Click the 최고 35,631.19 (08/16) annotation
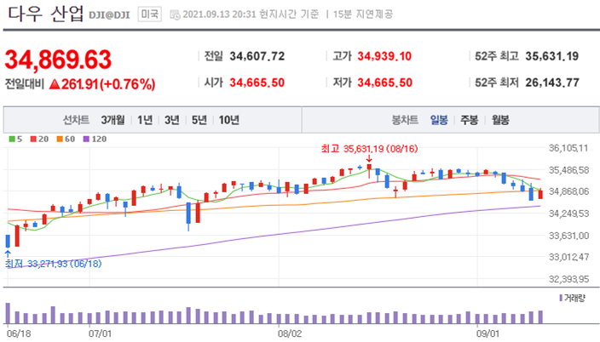The height and width of the screenshot is (342, 600). tap(369, 149)
